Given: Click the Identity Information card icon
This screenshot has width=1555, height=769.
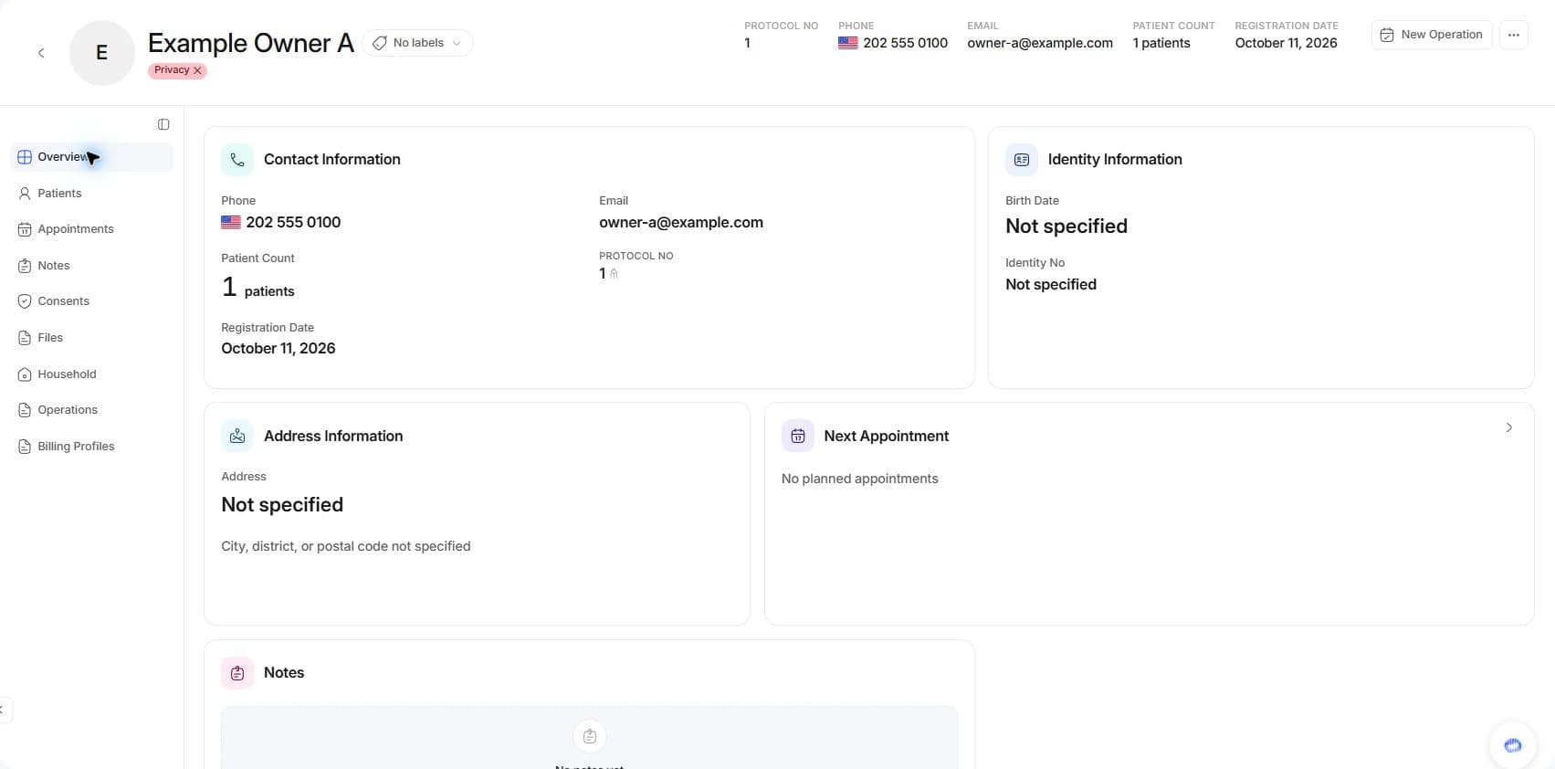Looking at the screenshot, I should pyautogui.click(x=1022, y=160).
